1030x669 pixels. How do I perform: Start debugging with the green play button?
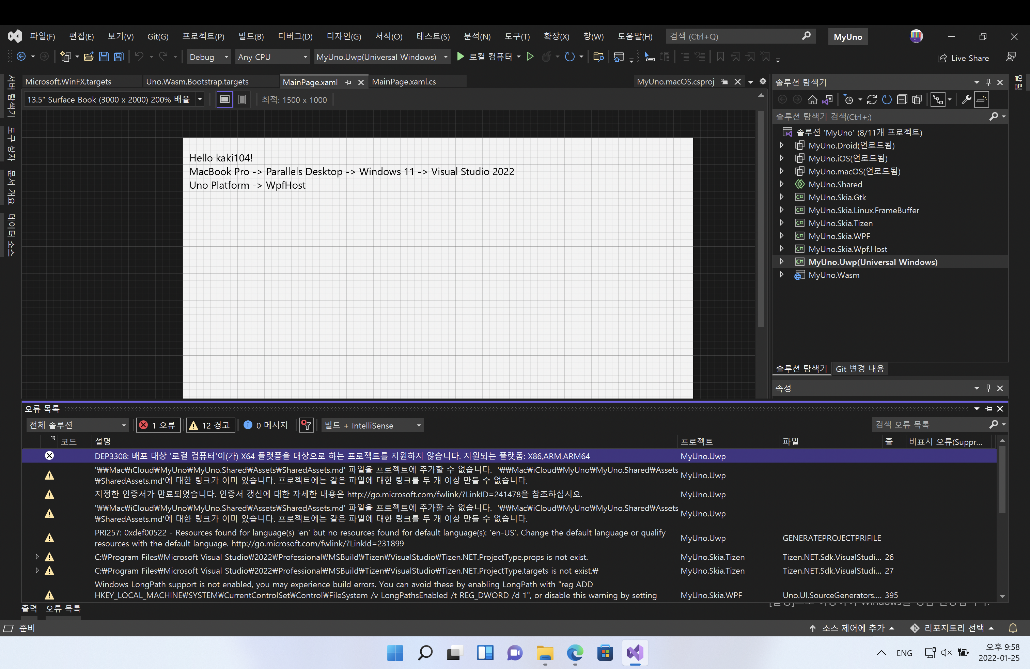pyautogui.click(x=461, y=57)
